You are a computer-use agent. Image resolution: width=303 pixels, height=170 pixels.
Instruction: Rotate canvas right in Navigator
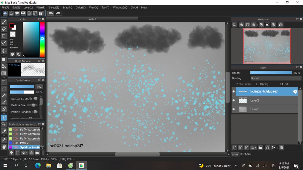273,25
